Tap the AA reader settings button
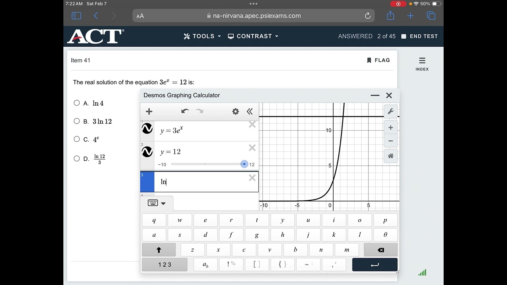Viewport: 507px width, 285px height. pos(140,16)
